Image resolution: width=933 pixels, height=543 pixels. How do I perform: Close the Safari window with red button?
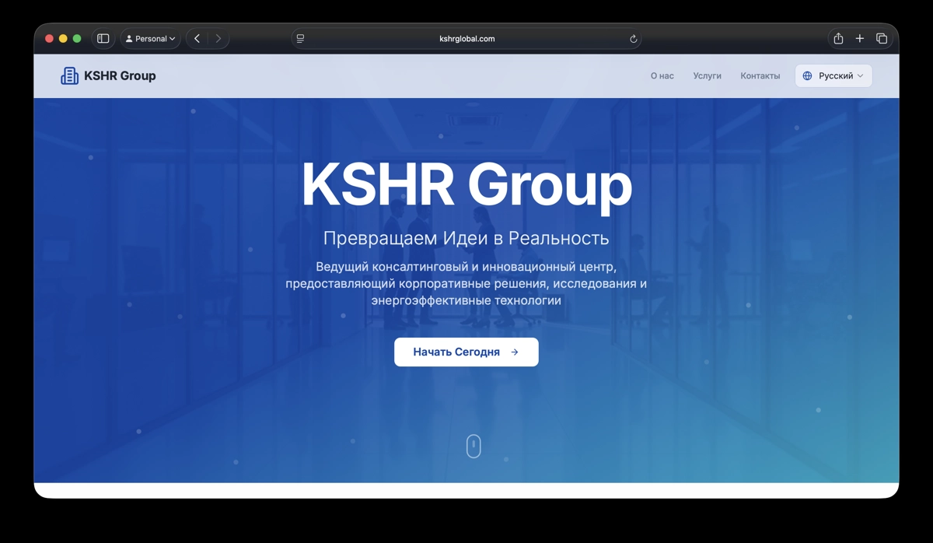50,39
